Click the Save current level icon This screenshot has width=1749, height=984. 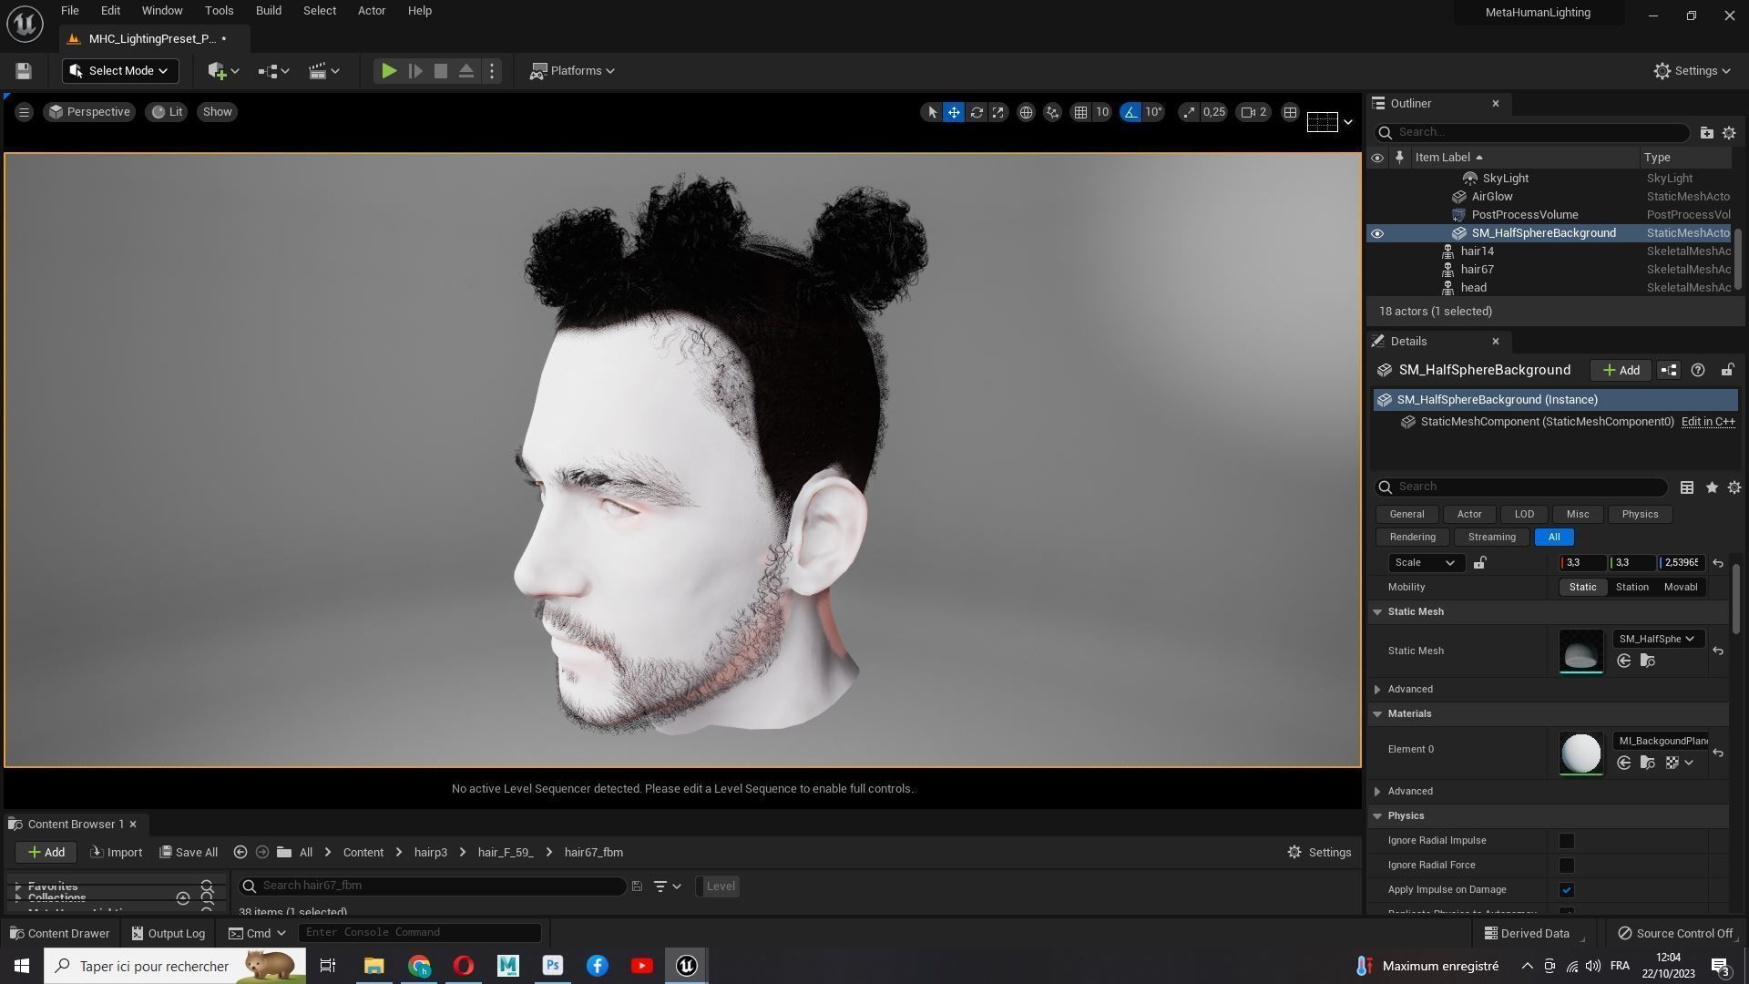[x=24, y=71]
